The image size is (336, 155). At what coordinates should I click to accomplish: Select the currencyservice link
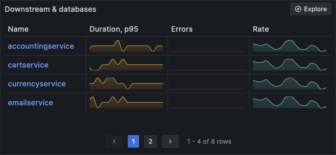point(37,84)
